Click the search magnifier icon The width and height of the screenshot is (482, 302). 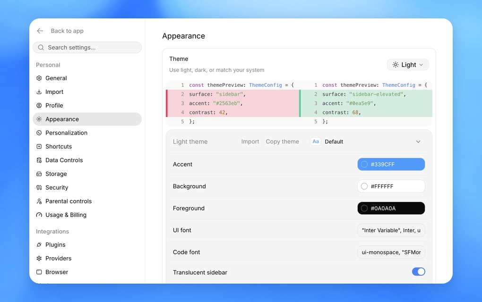tap(41, 47)
